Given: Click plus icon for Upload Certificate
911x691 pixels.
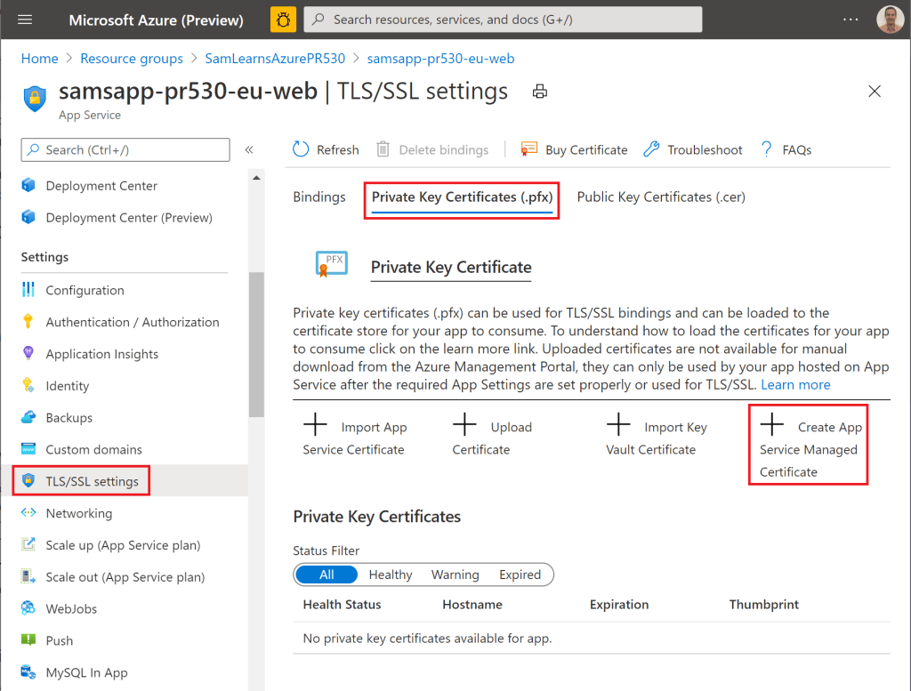Looking at the screenshot, I should pyautogui.click(x=464, y=426).
